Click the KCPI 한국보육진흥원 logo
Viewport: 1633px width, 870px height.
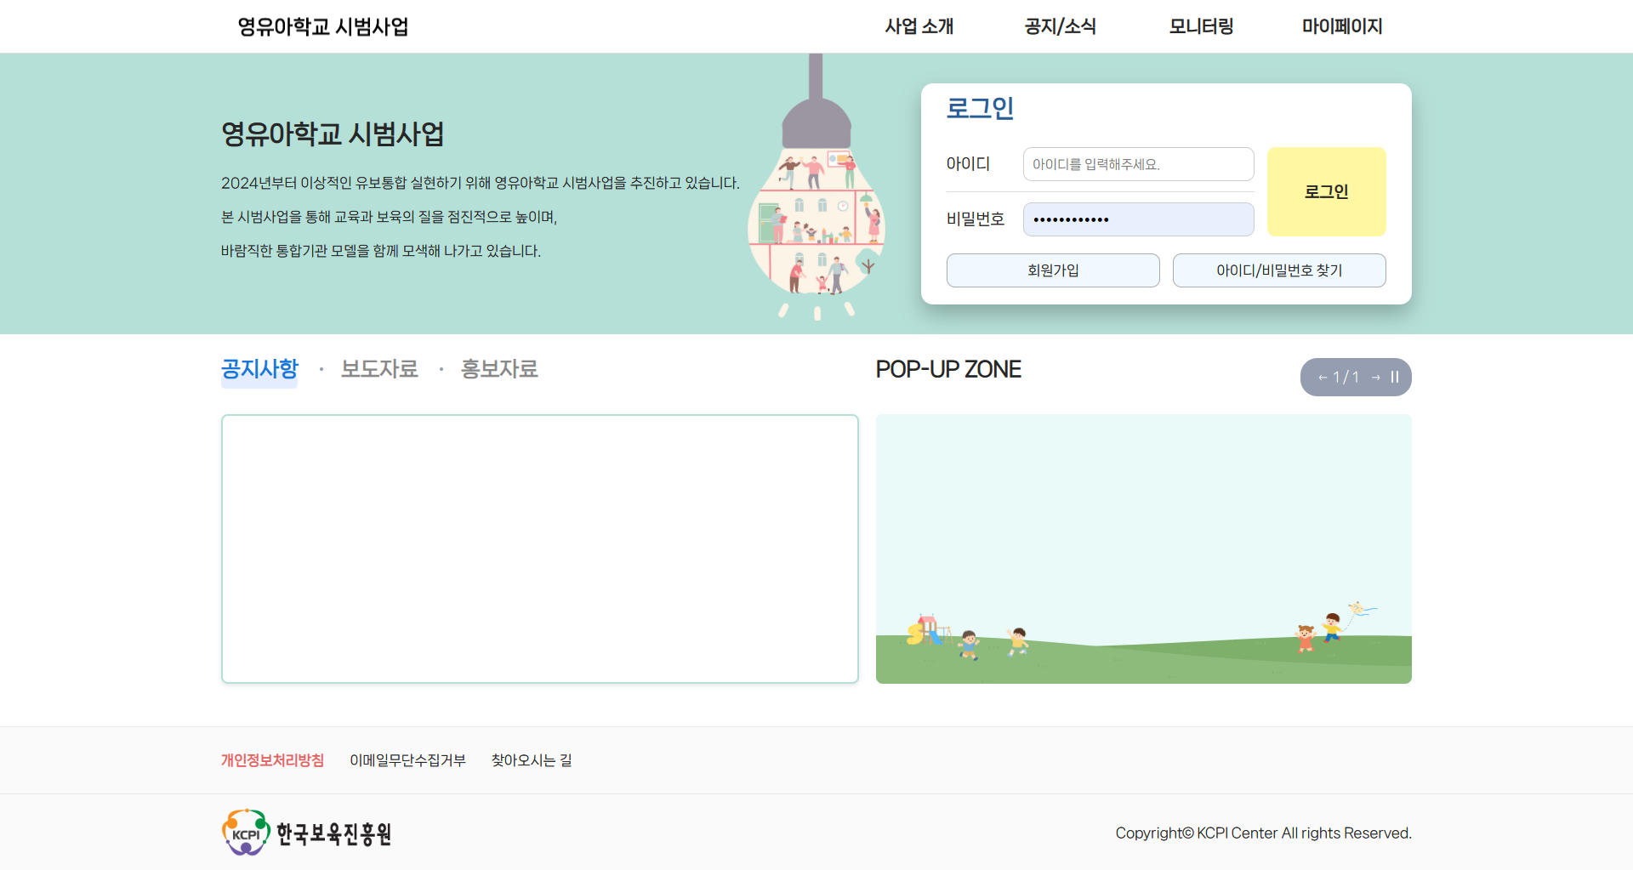[x=307, y=833]
